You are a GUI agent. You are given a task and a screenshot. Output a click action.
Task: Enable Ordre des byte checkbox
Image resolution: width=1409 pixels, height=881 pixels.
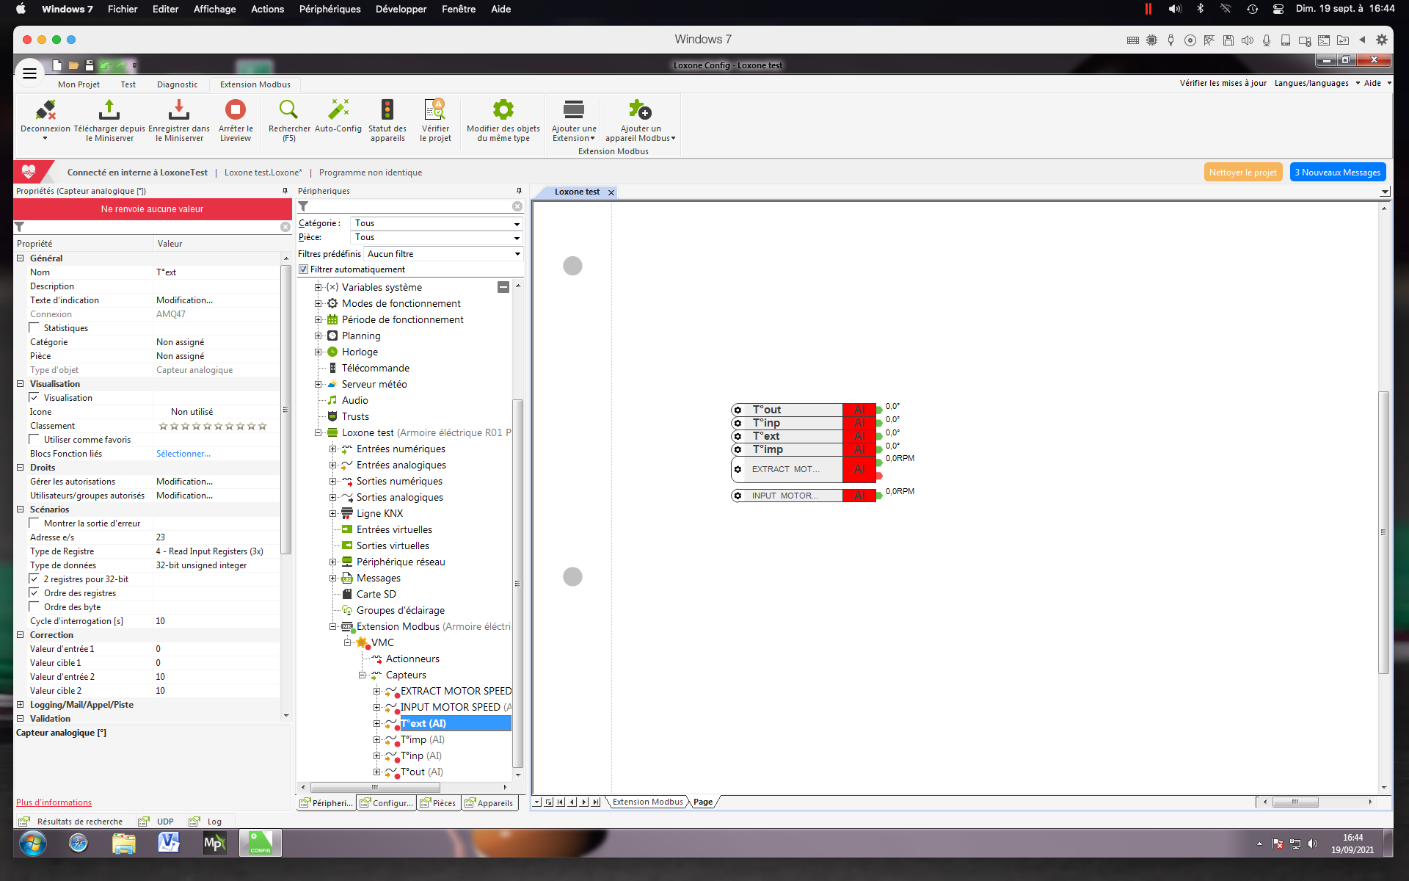click(34, 607)
